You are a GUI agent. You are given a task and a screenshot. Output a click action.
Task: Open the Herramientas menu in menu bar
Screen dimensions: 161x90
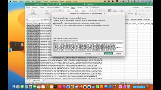point(54,1)
